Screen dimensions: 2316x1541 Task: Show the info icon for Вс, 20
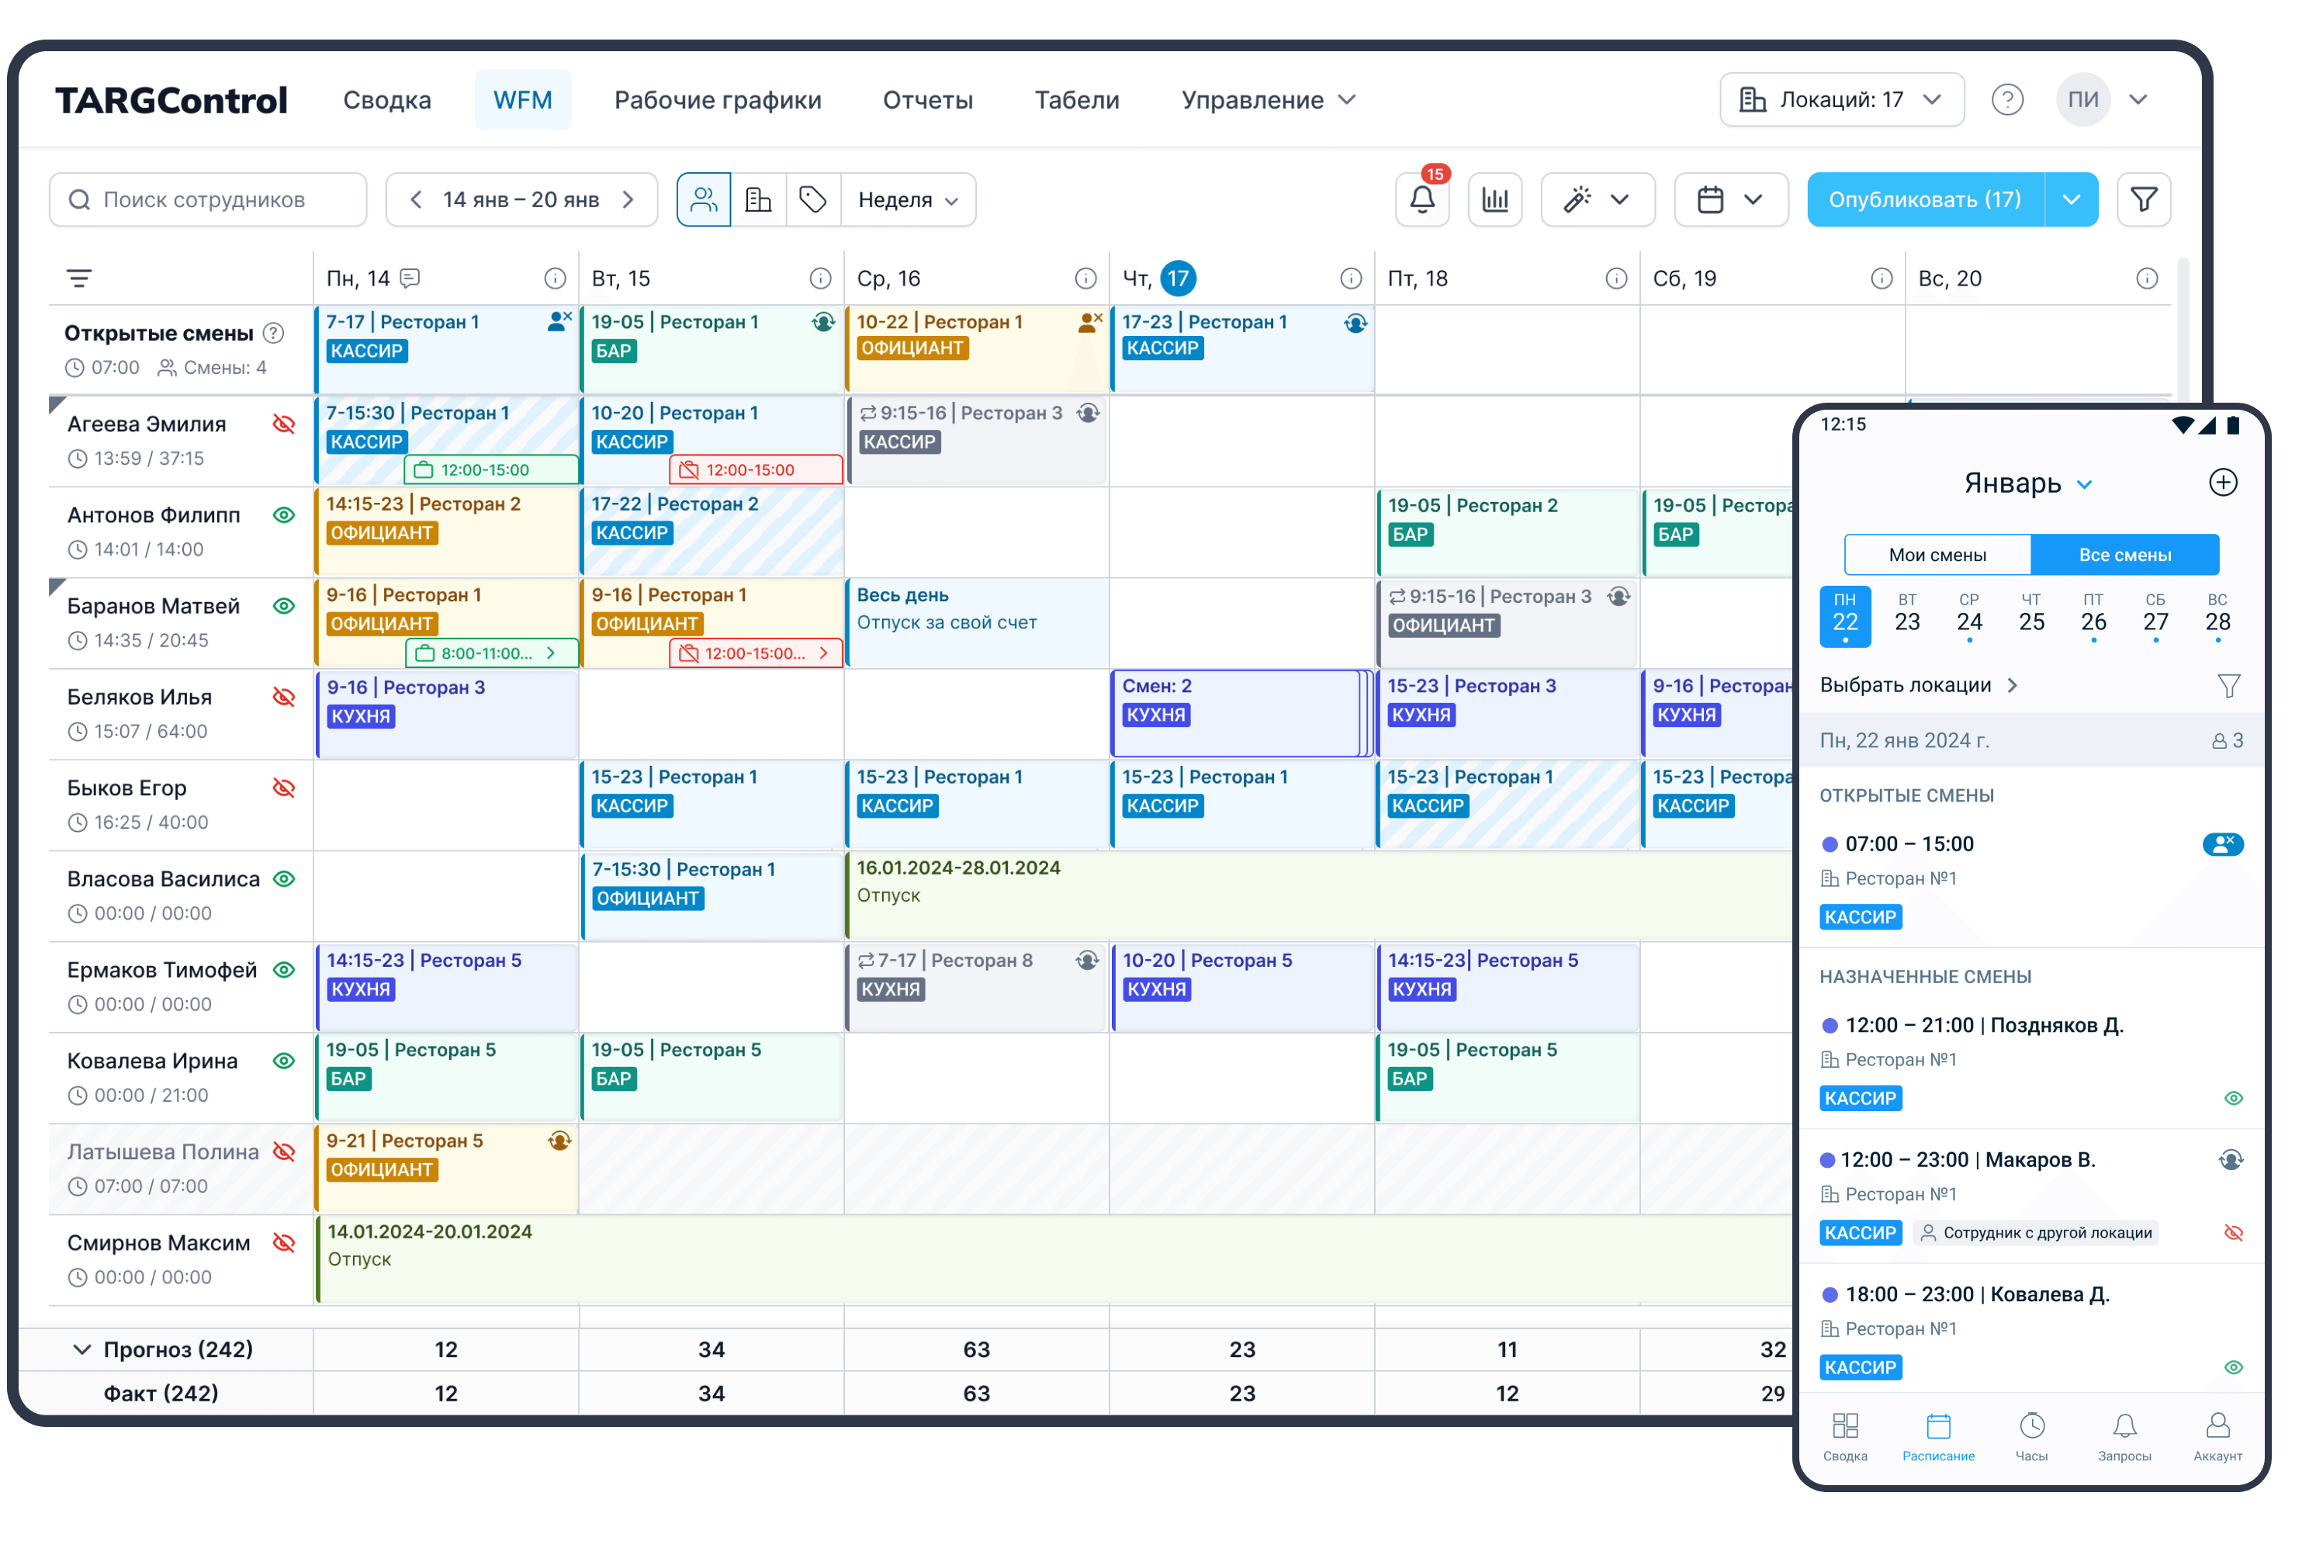[2146, 278]
